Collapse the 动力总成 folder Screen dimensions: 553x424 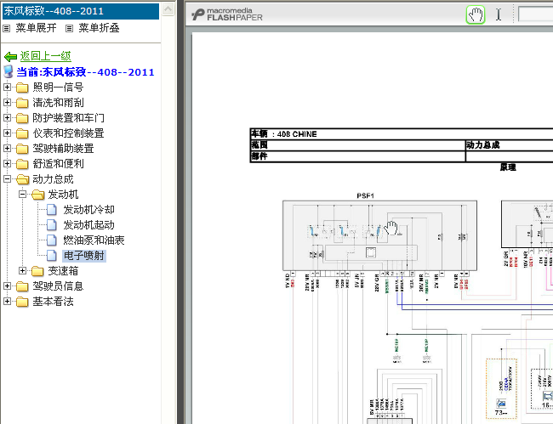[7, 178]
